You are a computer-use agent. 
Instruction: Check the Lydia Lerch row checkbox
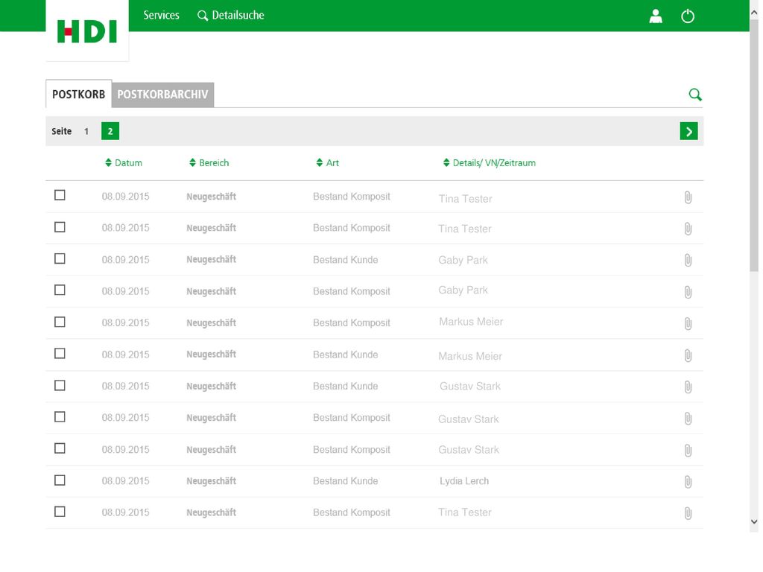pos(60,480)
